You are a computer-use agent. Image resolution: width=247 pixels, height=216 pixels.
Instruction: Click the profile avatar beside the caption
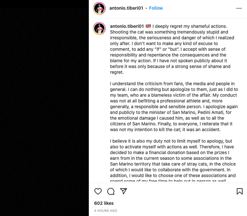coord(99,28)
